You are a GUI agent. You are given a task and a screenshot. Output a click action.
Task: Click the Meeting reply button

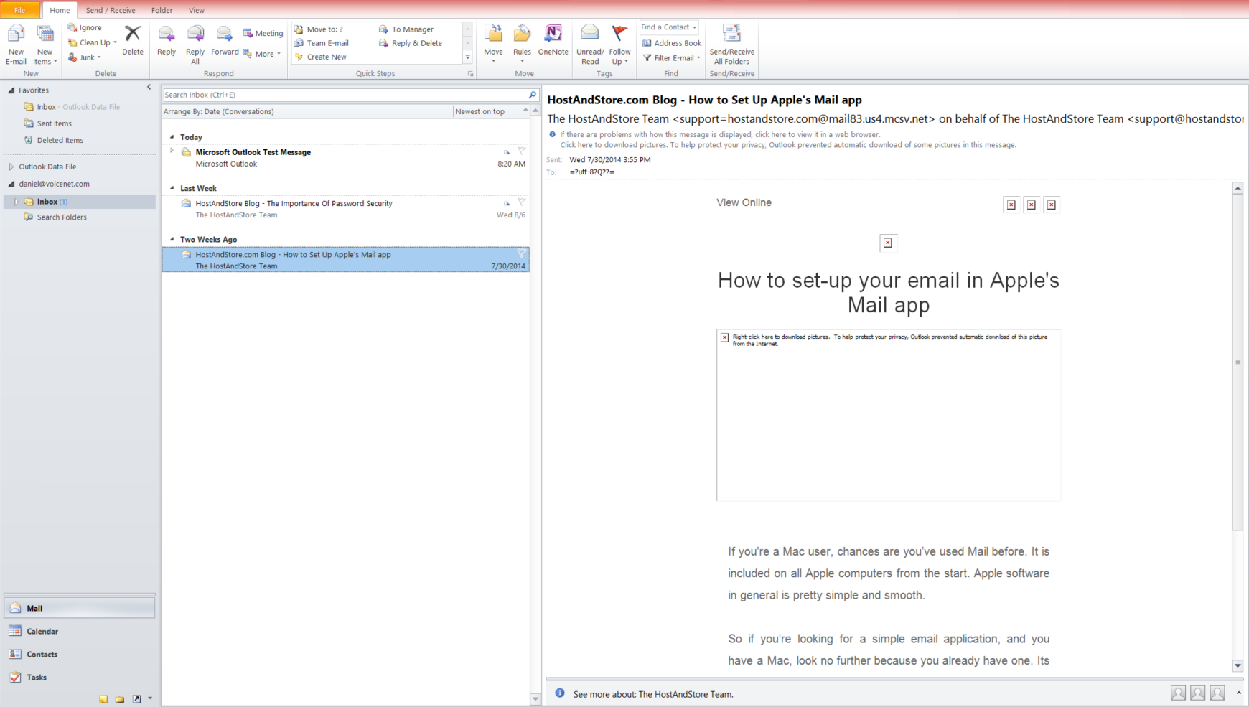tap(263, 33)
